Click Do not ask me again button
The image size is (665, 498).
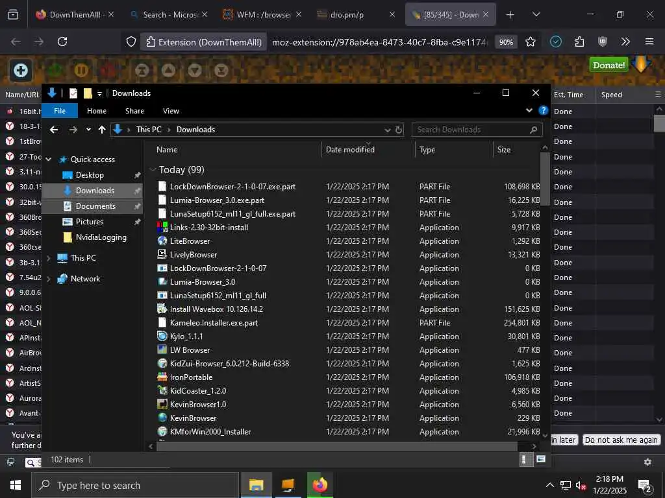621,440
